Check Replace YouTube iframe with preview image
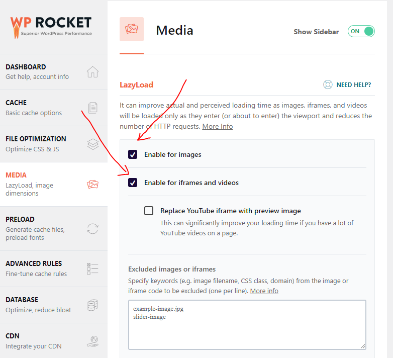Viewport: 393px width, 358px height. tap(149, 211)
